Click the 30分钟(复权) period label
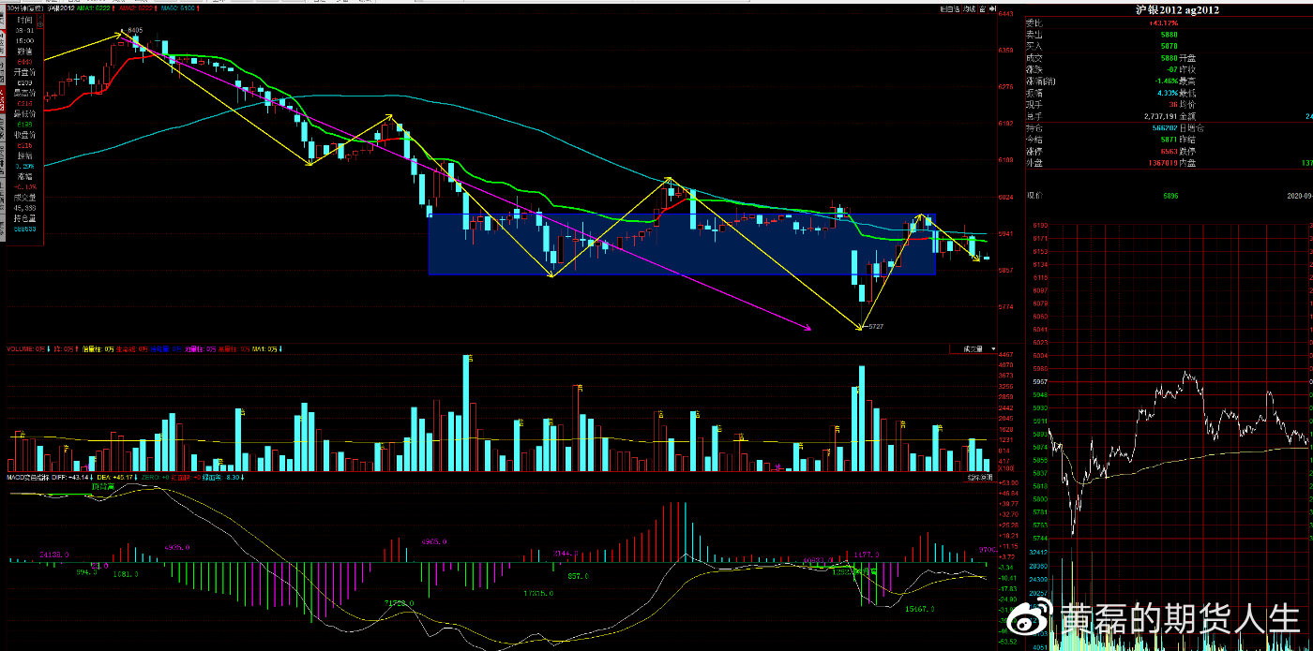The height and width of the screenshot is (651, 1313). [x=25, y=7]
